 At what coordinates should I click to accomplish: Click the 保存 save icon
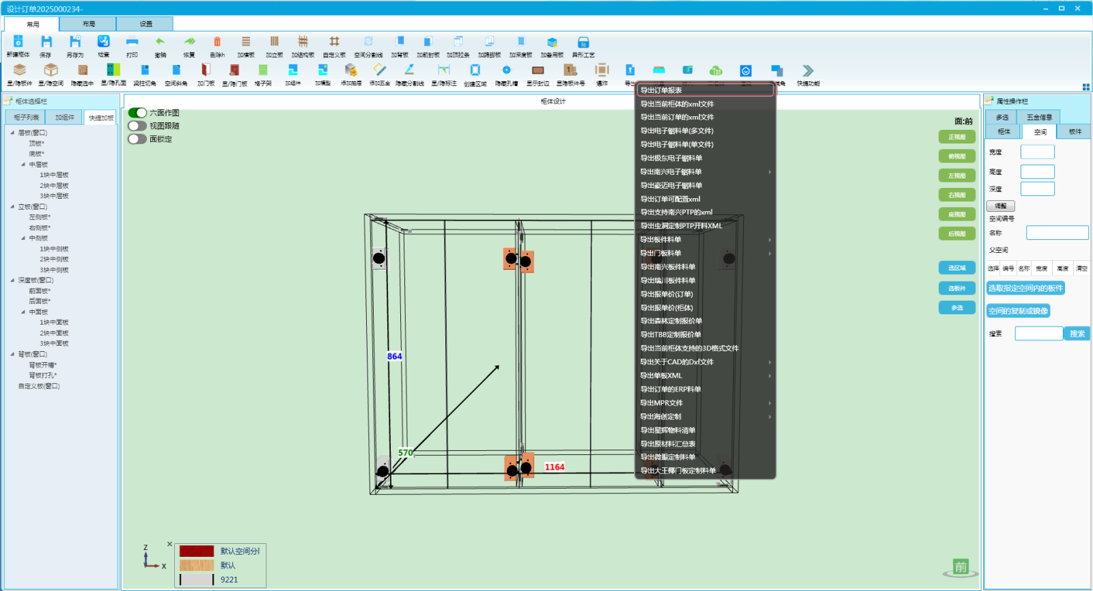coord(46,42)
